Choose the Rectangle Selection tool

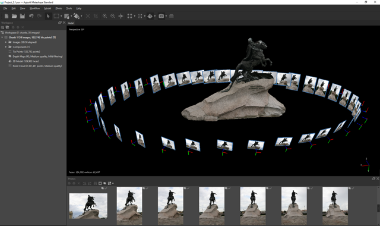click(56, 16)
